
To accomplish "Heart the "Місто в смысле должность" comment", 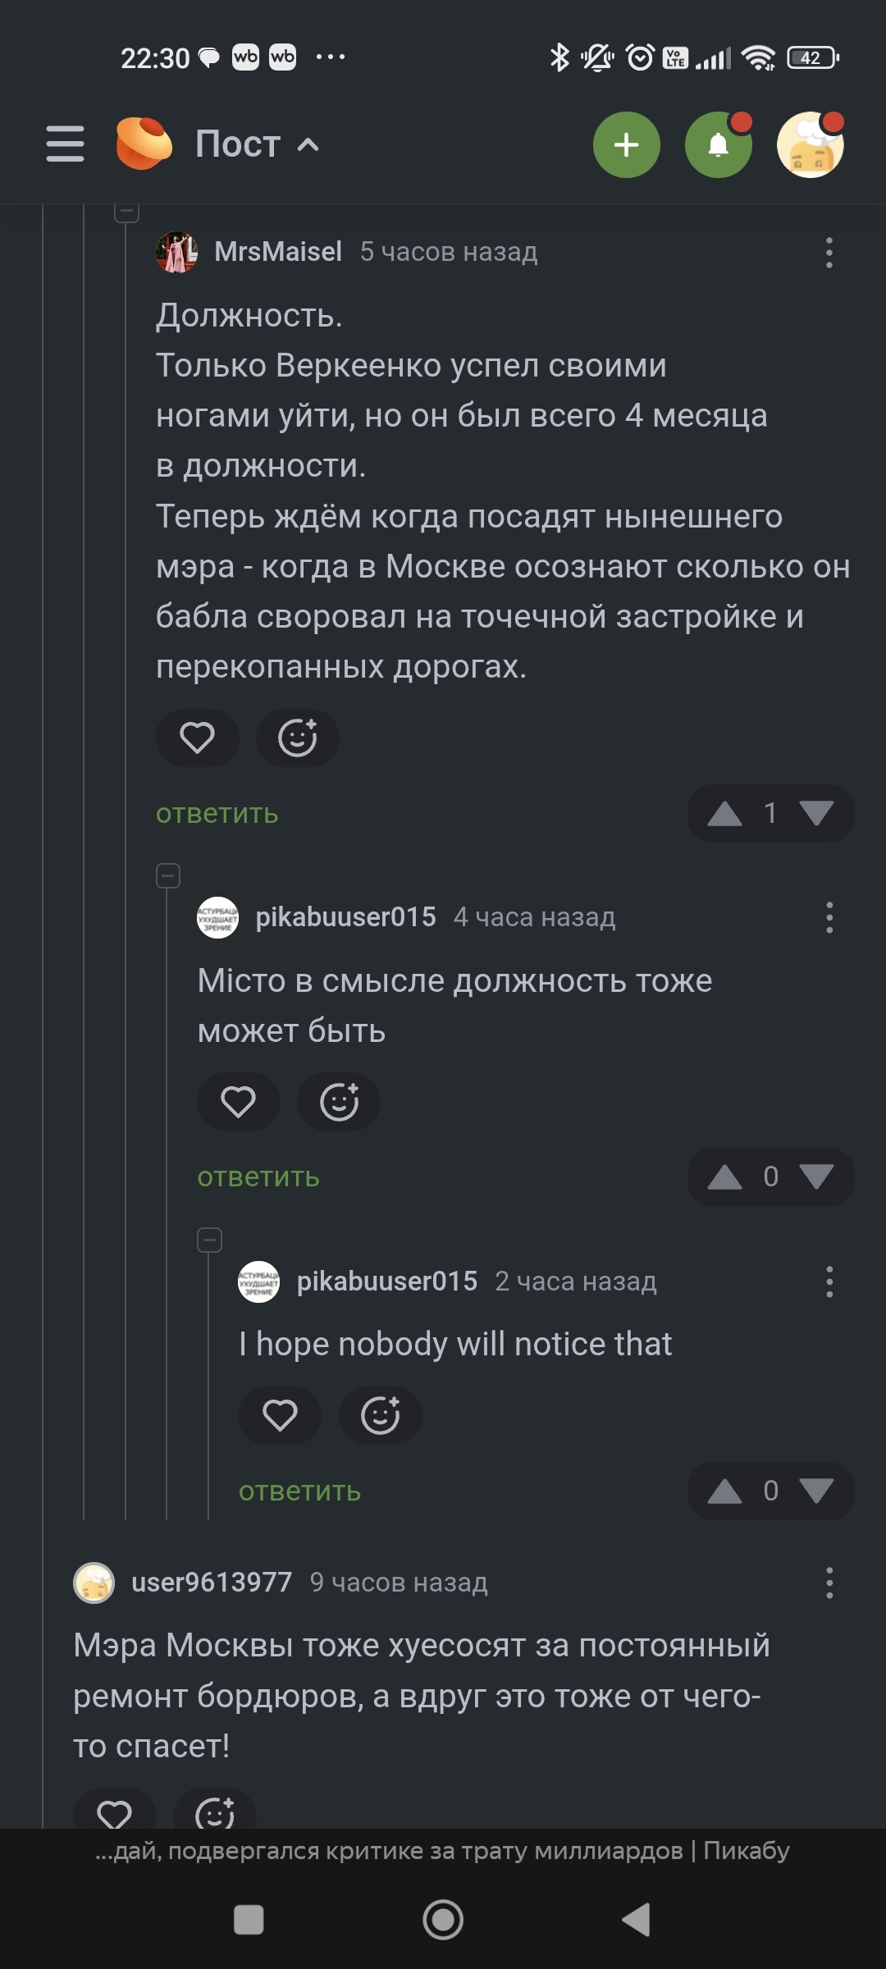I will (x=239, y=1102).
